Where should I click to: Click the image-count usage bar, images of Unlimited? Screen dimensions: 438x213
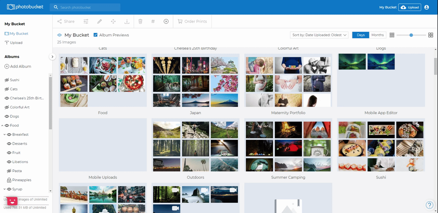(26, 197)
